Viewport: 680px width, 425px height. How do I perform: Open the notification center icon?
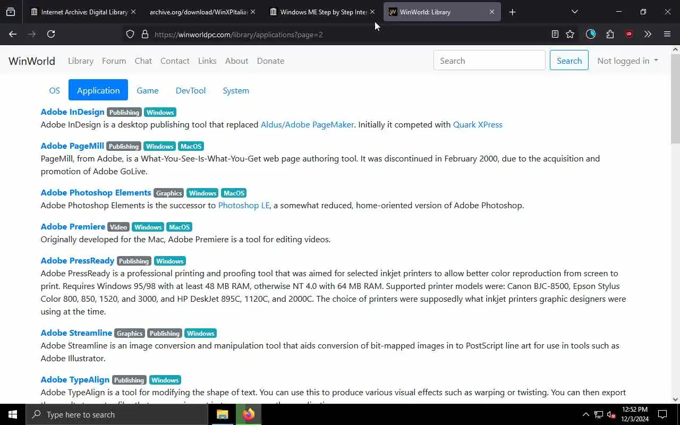(662, 414)
